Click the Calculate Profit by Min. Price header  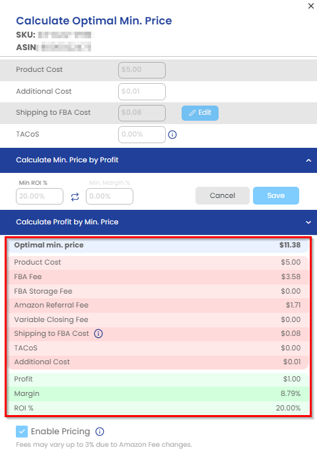(x=158, y=222)
